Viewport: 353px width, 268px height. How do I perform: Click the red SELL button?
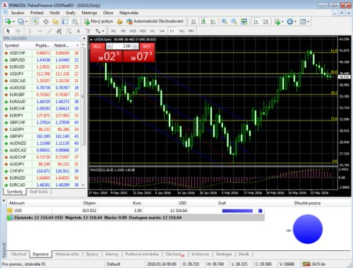pos(97,46)
